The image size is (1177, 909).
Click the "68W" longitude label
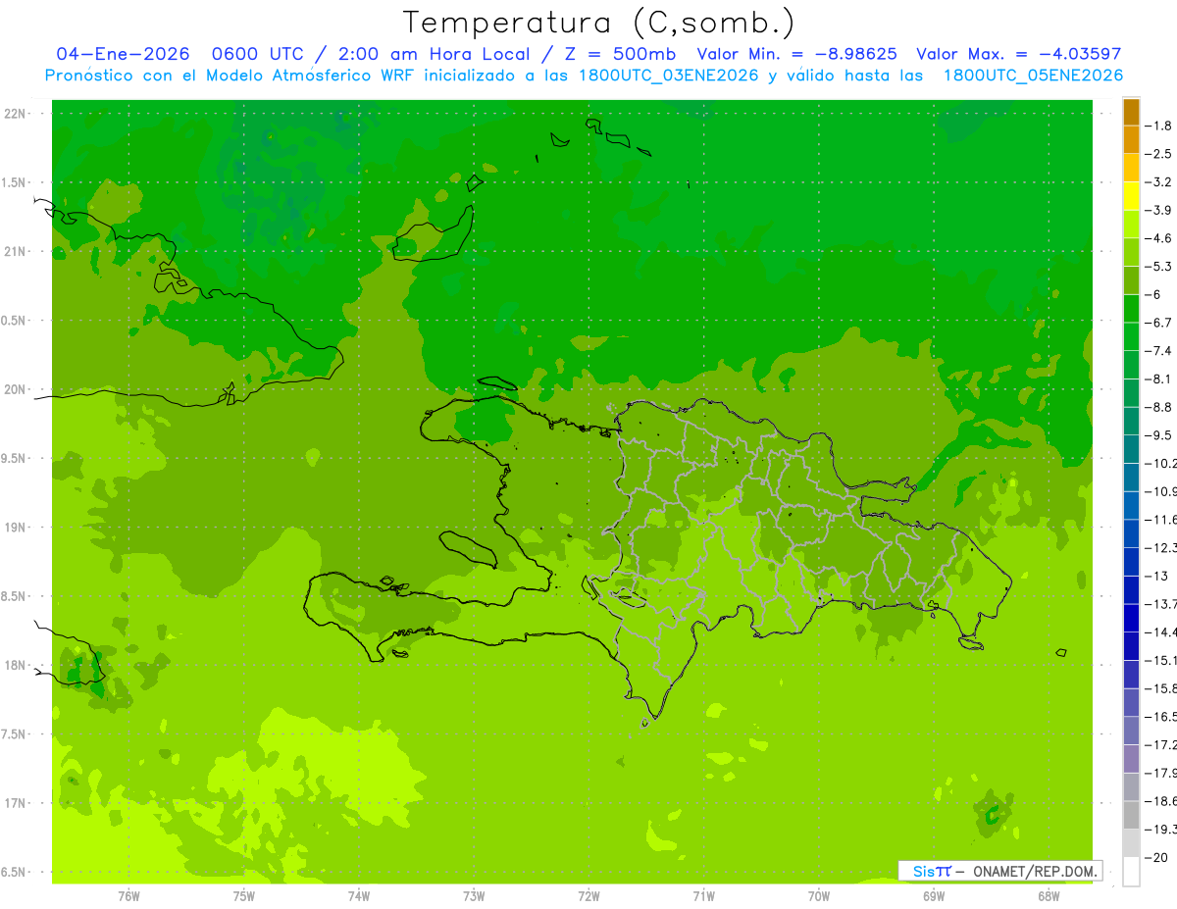click(1049, 896)
